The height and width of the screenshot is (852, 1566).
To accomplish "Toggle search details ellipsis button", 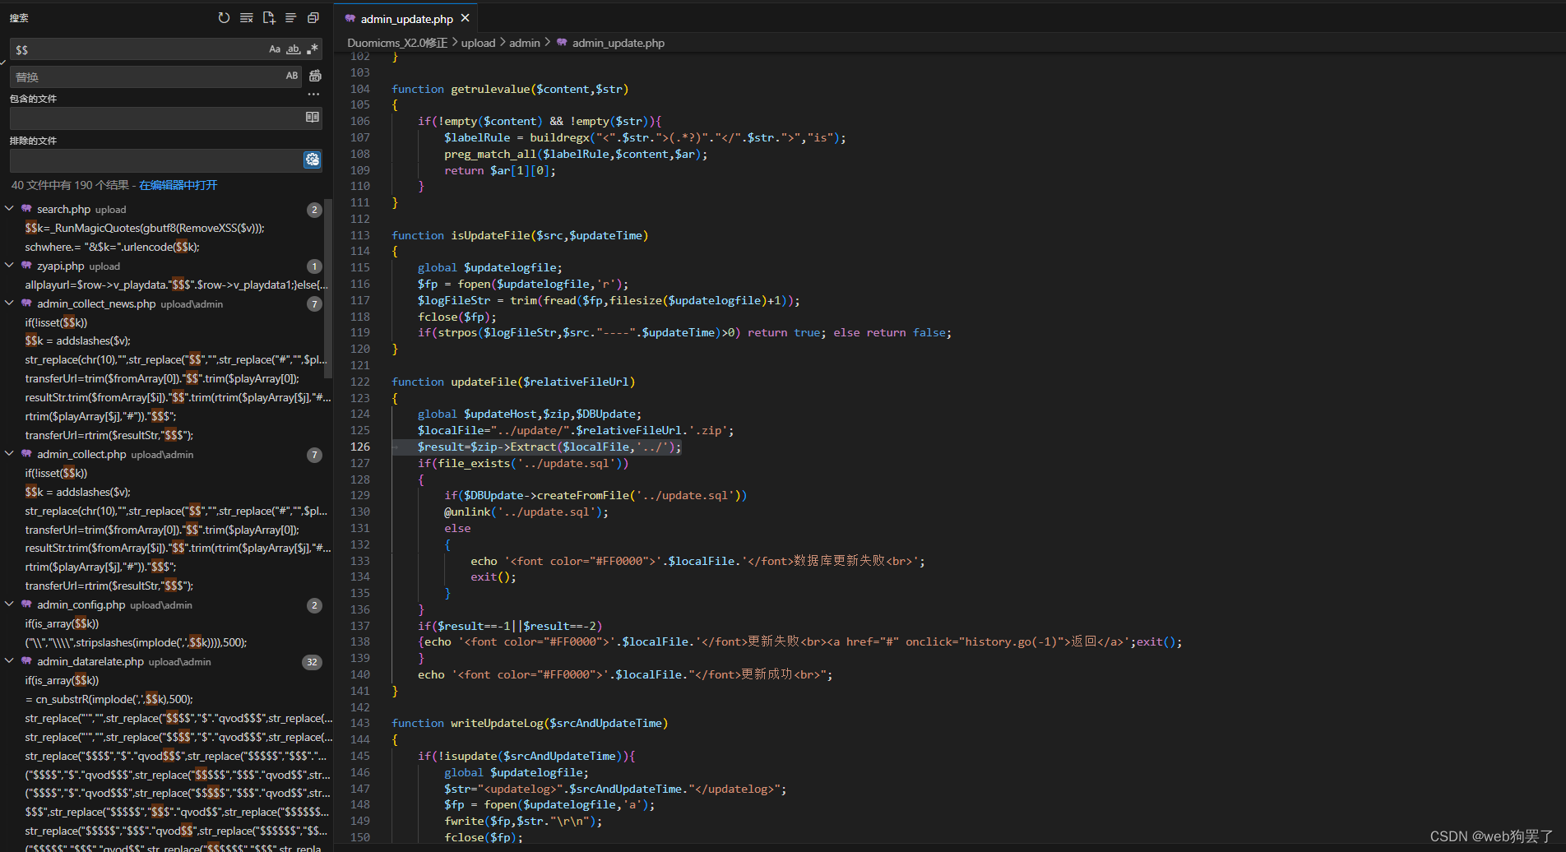I will pyautogui.click(x=313, y=95).
